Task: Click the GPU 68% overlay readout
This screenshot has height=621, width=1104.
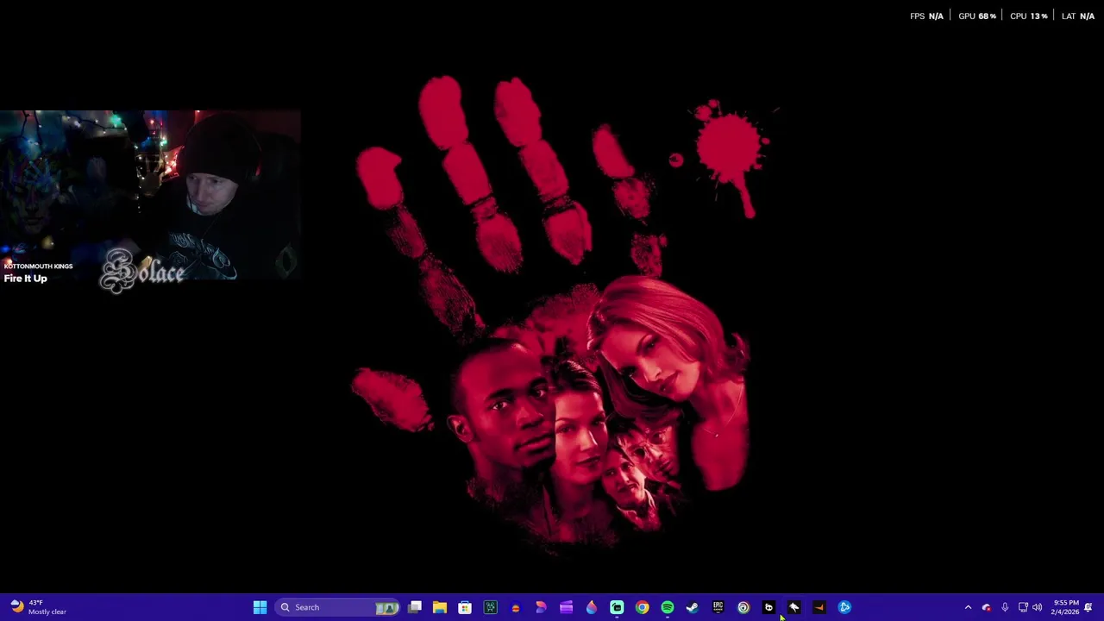Action: click(x=977, y=16)
